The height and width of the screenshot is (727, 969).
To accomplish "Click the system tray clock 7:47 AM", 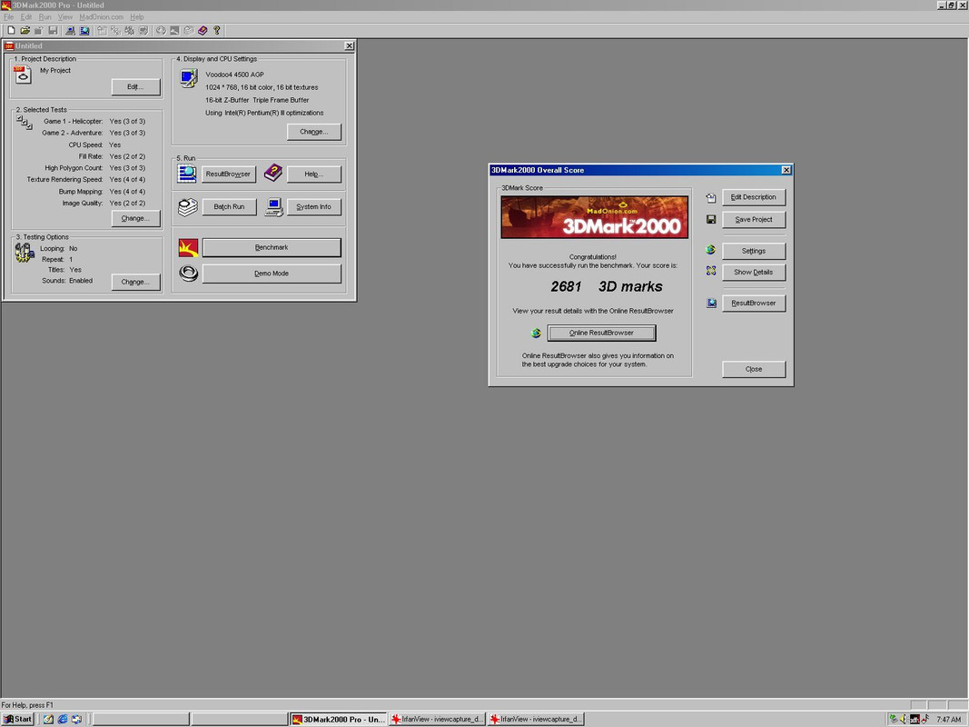I will 949,720.
